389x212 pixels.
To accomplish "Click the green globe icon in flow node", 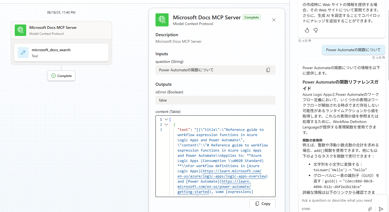I will click(x=20, y=30).
